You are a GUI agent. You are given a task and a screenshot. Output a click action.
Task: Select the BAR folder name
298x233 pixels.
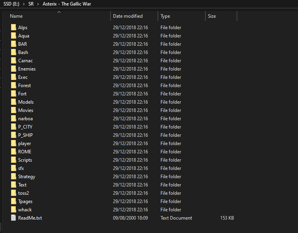click(23, 44)
